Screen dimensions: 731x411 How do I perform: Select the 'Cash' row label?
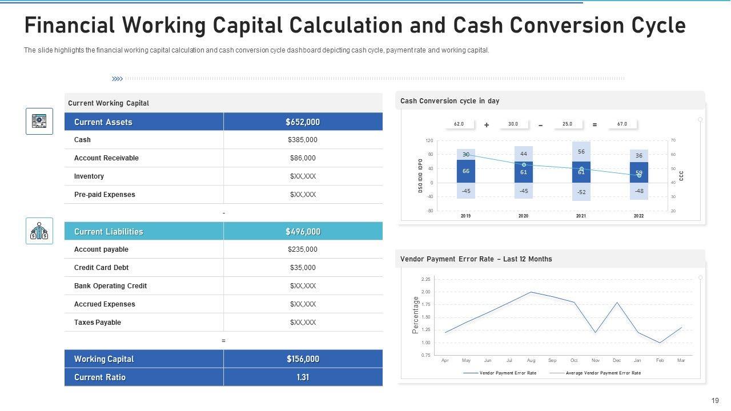82,140
